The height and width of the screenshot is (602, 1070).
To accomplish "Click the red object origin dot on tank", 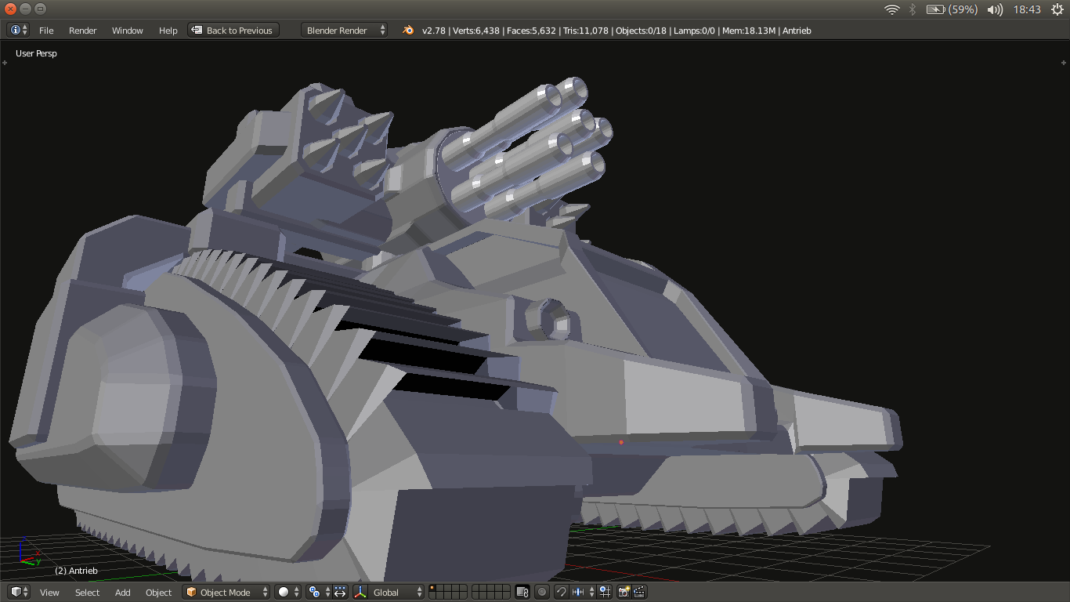I will (x=621, y=442).
